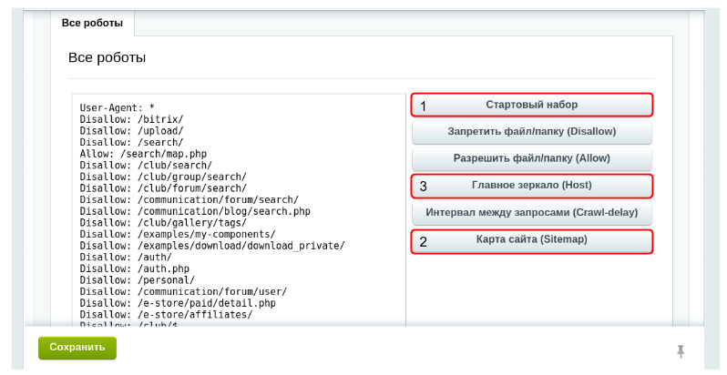
Task: Click Карта сайта (Sitemap) button
Action: tap(532, 240)
